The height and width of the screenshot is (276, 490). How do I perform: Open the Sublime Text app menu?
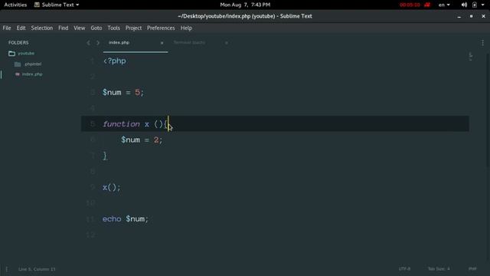[57, 5]
